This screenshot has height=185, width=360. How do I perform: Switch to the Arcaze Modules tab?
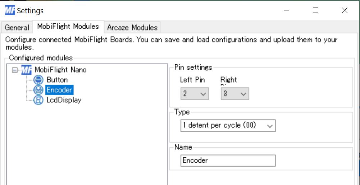point(132,28)
